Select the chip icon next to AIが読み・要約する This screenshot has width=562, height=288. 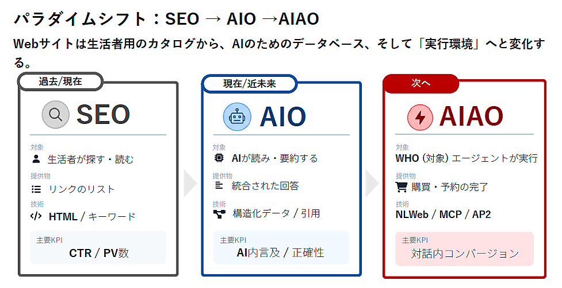pyautogui.click(x=219, y=158)
